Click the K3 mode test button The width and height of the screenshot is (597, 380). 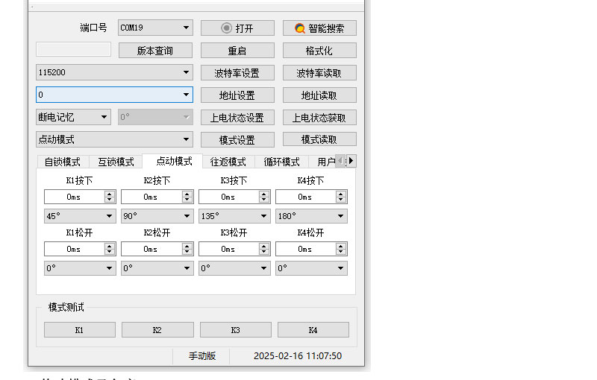[x=236, y=330]
